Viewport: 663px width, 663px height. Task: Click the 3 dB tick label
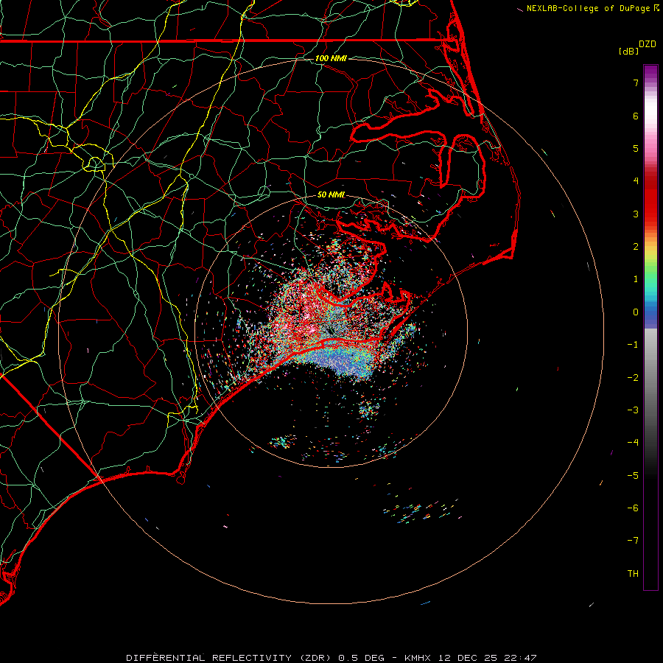pyautogui.click(x=635, y=214)
